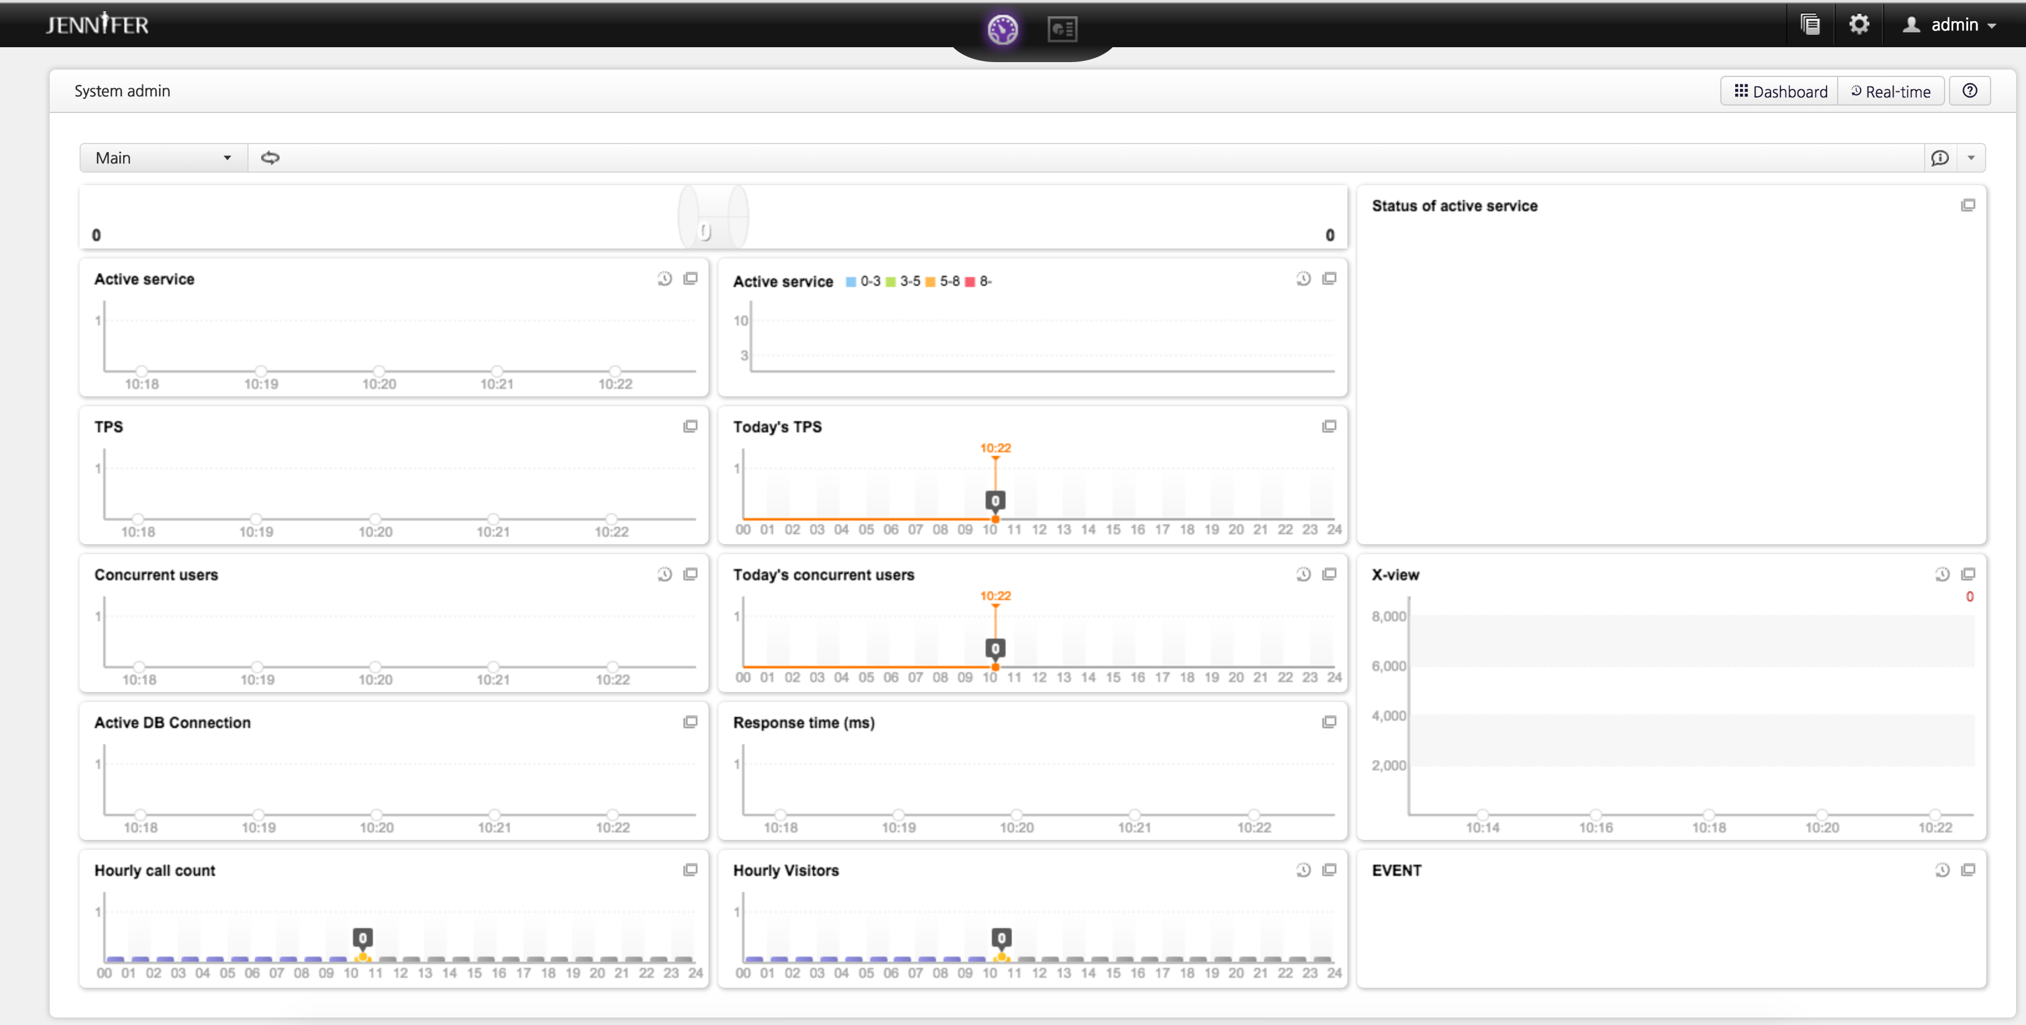The image size is (2026, 1025).
Task: Click the red 0 count in X-view
Action: tap(1969, 596)
